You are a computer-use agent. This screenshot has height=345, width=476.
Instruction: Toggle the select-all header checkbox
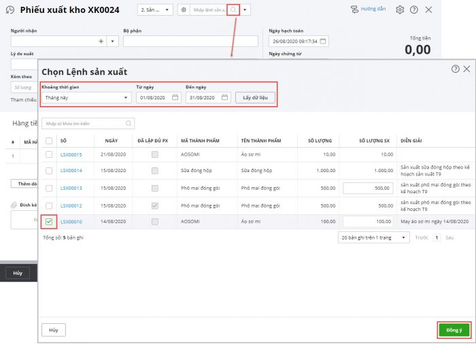pyautogui.click(x=50, y=141)
